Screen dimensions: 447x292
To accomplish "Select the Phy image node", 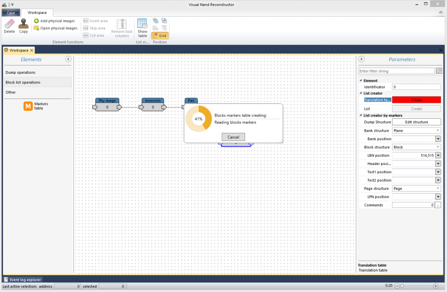I will 107,104.
